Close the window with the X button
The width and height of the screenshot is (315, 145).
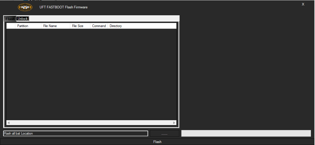(x=303, y=4)
